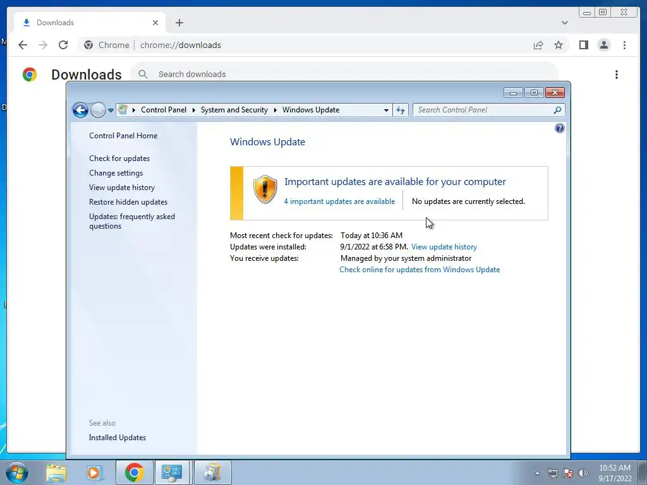Viewport: 647px width, 485px height.
Task: Select the Windows Update breadcrumb
Action: click(x=311, y=110)
